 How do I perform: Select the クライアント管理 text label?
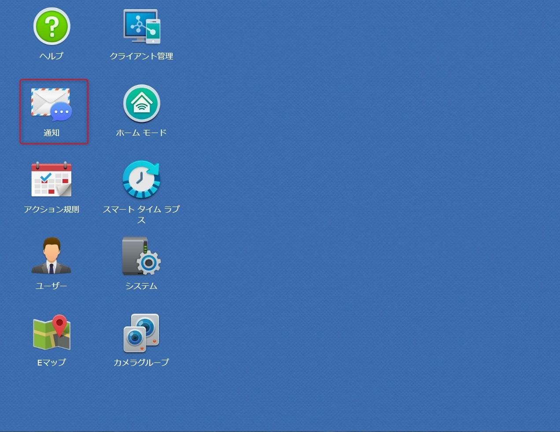coord(141,56)
